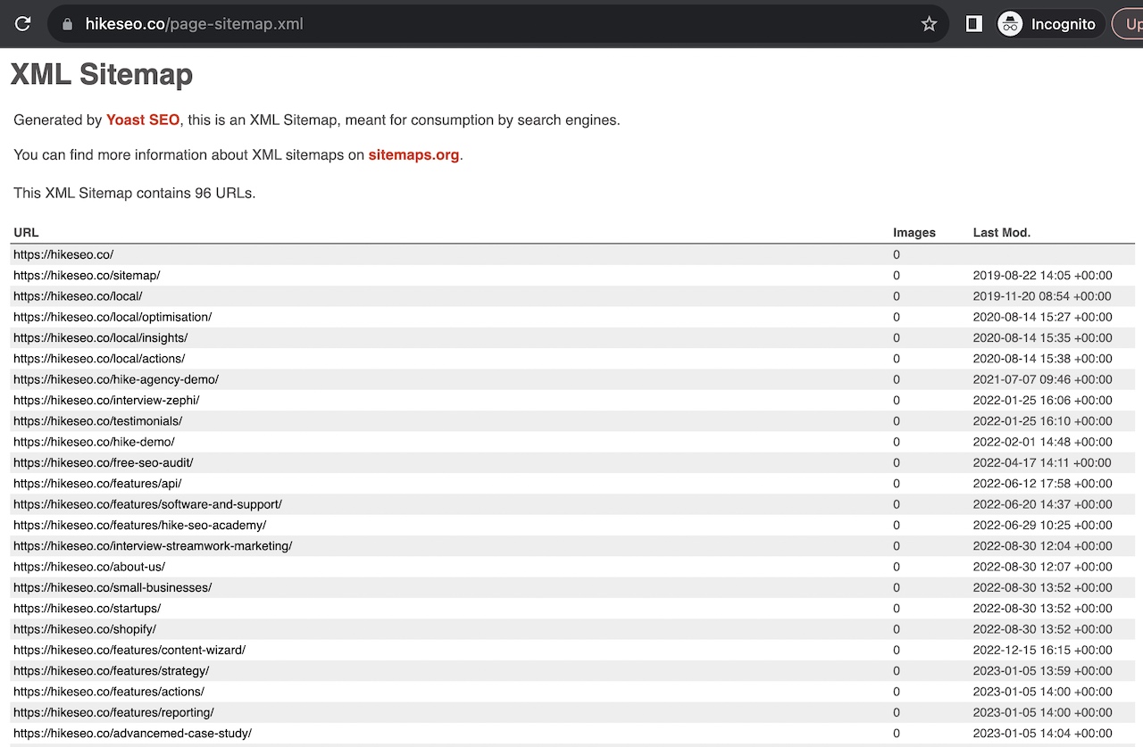Open the testimonials link
The height and width of the screenshot is (747, 1143).
point(97,420)
